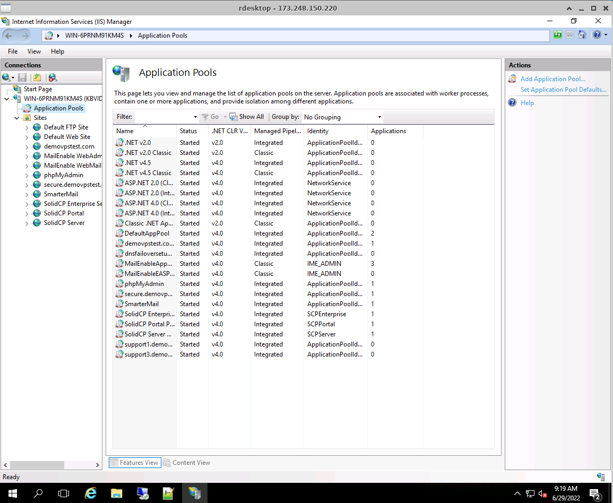
Task: Click the .NET v4.5 pool icon
Action: click(x=119, y=162)
